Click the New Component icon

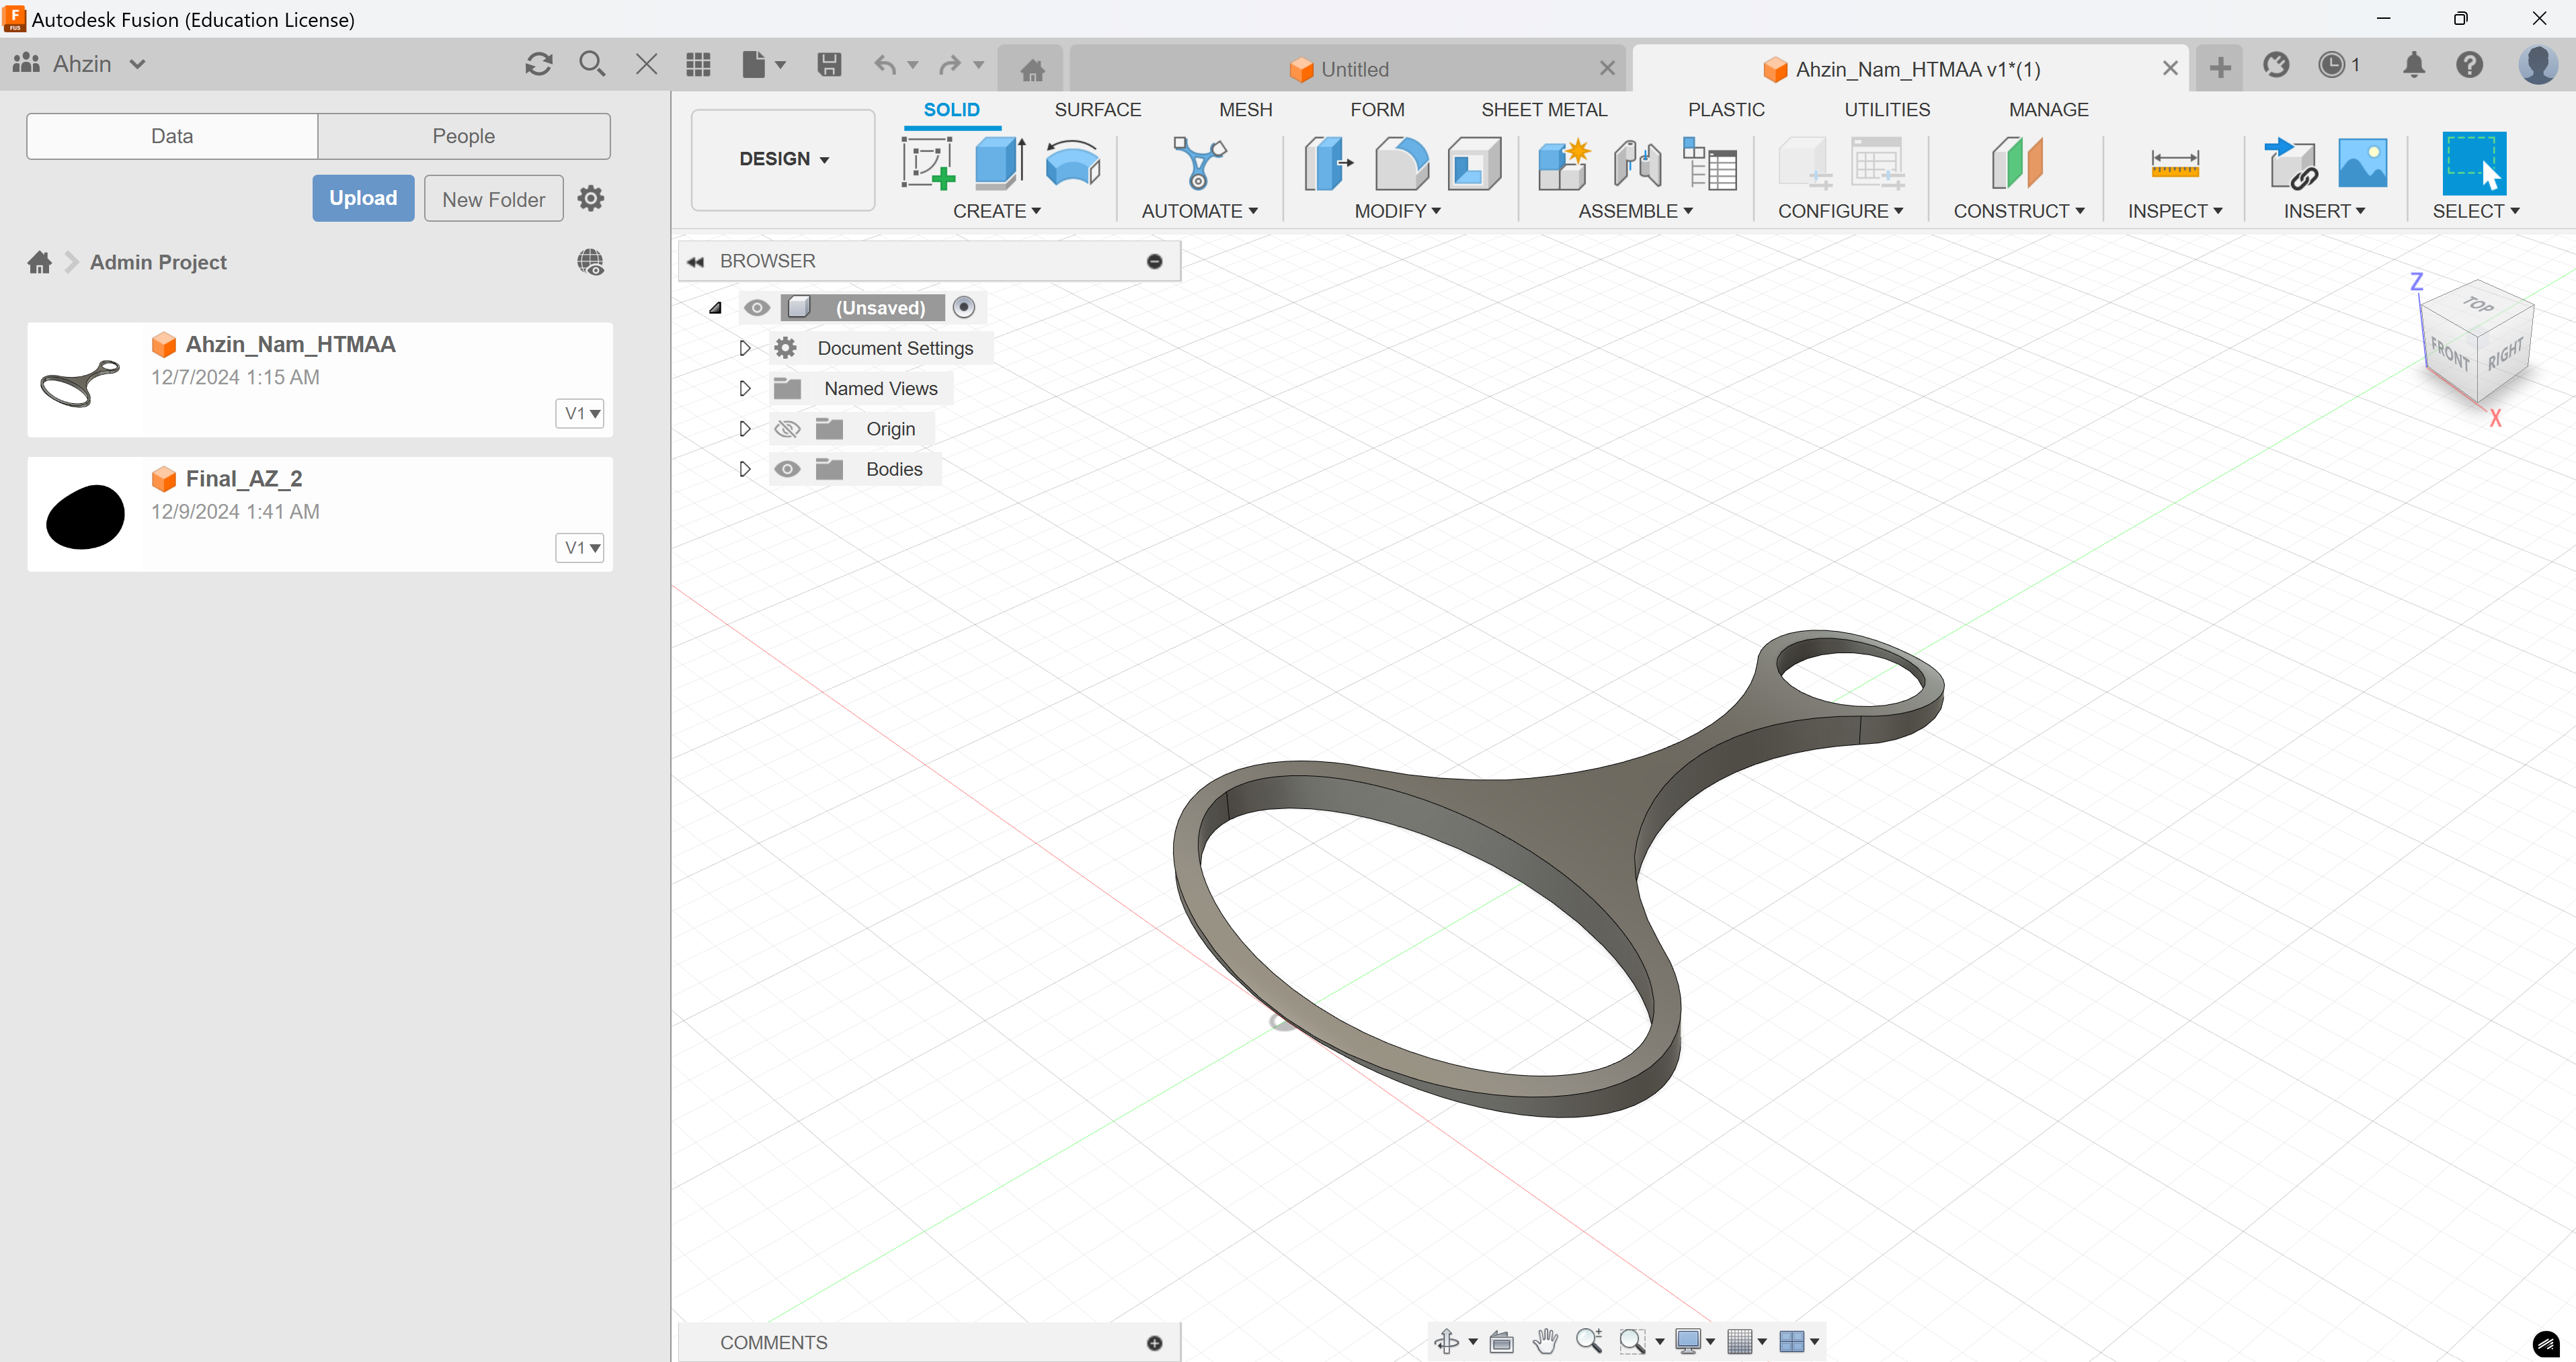click(x=1564, y=164)
